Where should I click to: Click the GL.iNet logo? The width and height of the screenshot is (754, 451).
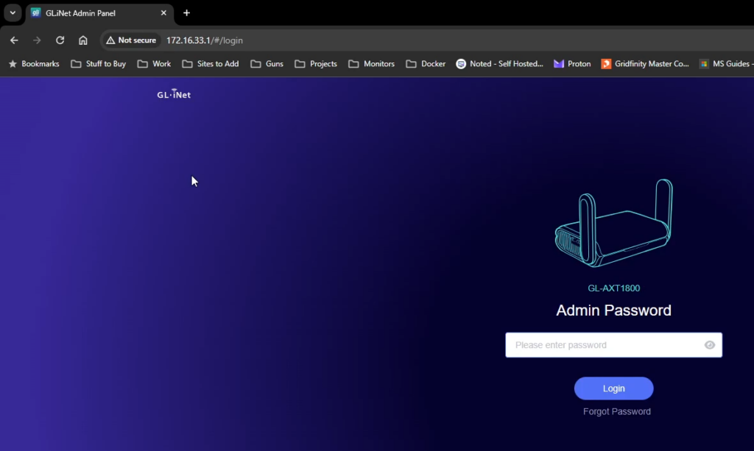(x=173, y=93)
